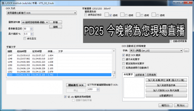Click start-from subtitle number field 1253
194x111 pixels.
point(92,89)
